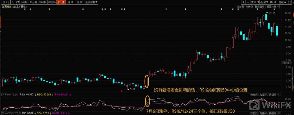
Task: Activate the 画线 drawing tool
Action: coord(273,2)
